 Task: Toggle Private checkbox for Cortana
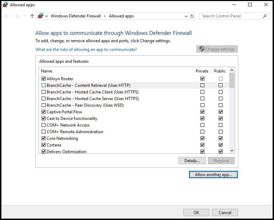click(202, 145)
